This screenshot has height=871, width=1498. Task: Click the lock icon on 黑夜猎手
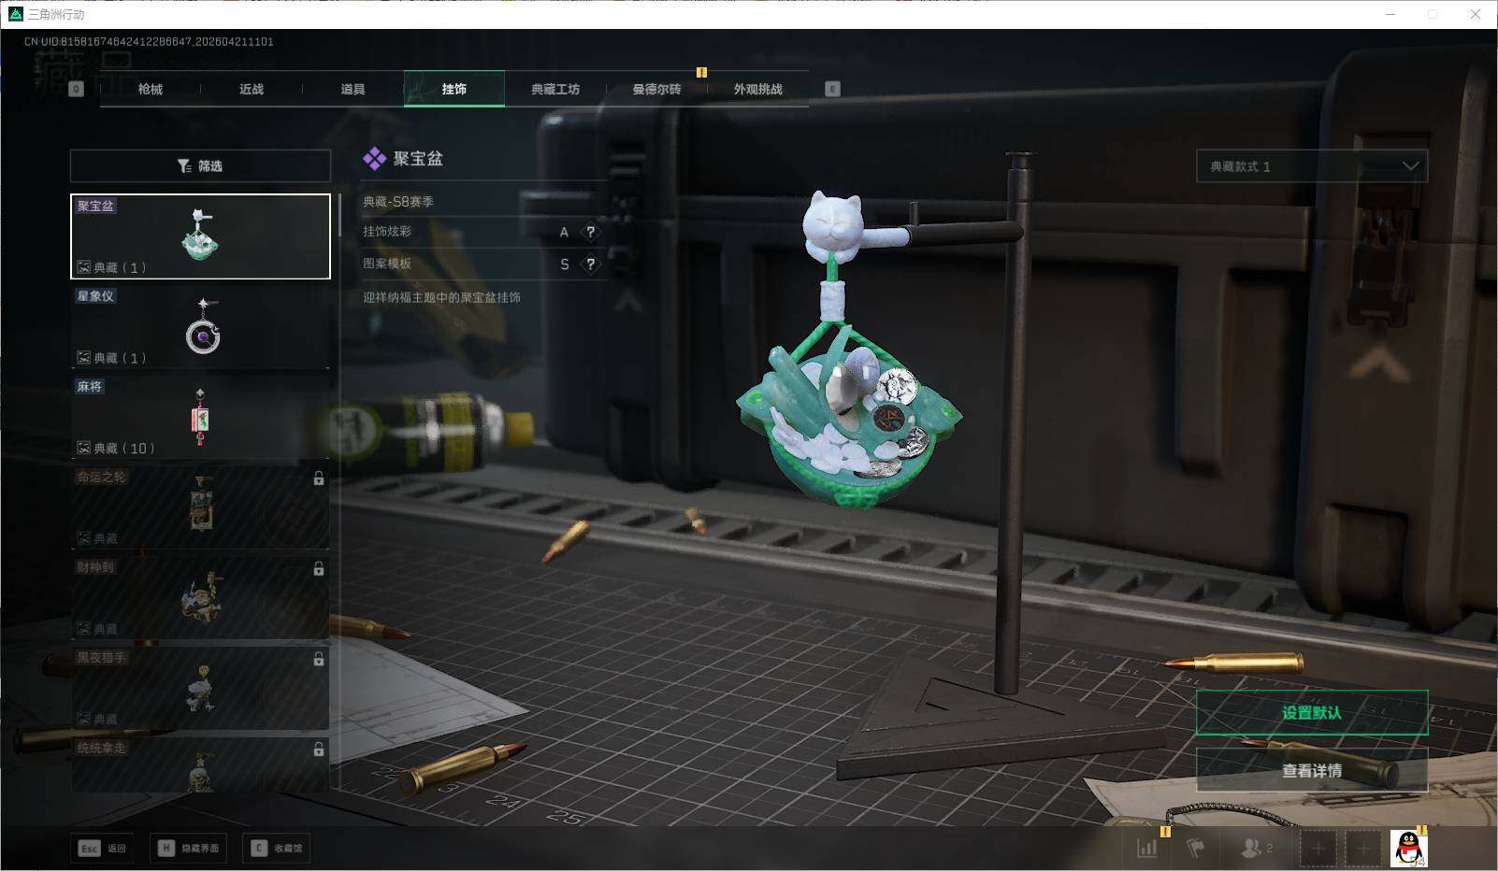tap(319, 659)
